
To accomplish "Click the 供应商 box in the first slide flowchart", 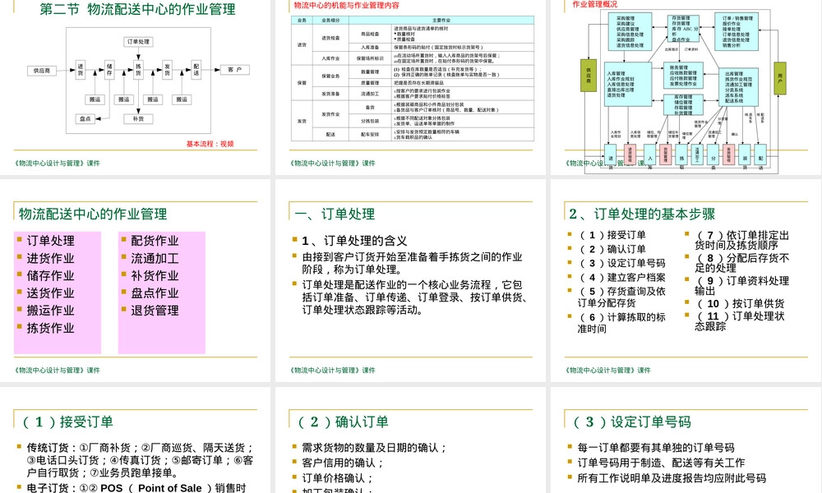I will pyautogui.click(x=42, y=70).
